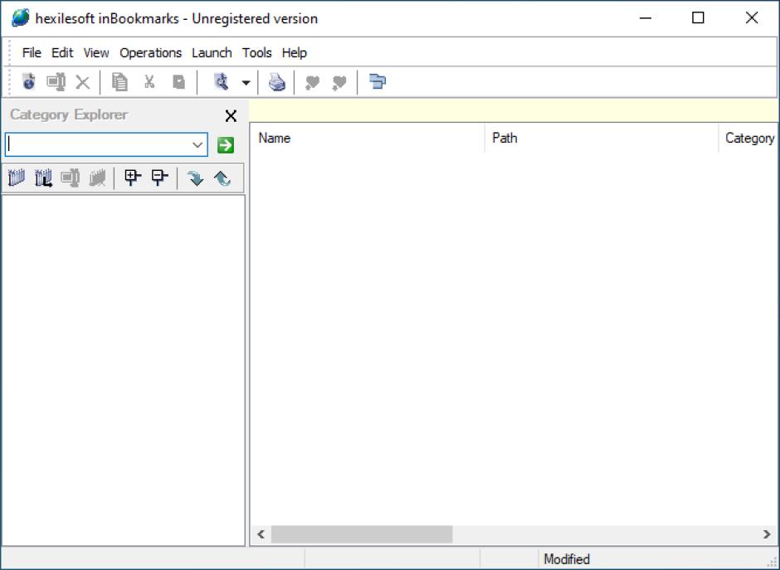Open the File menu
Screen dimensions: 780x570
[32, 53]
